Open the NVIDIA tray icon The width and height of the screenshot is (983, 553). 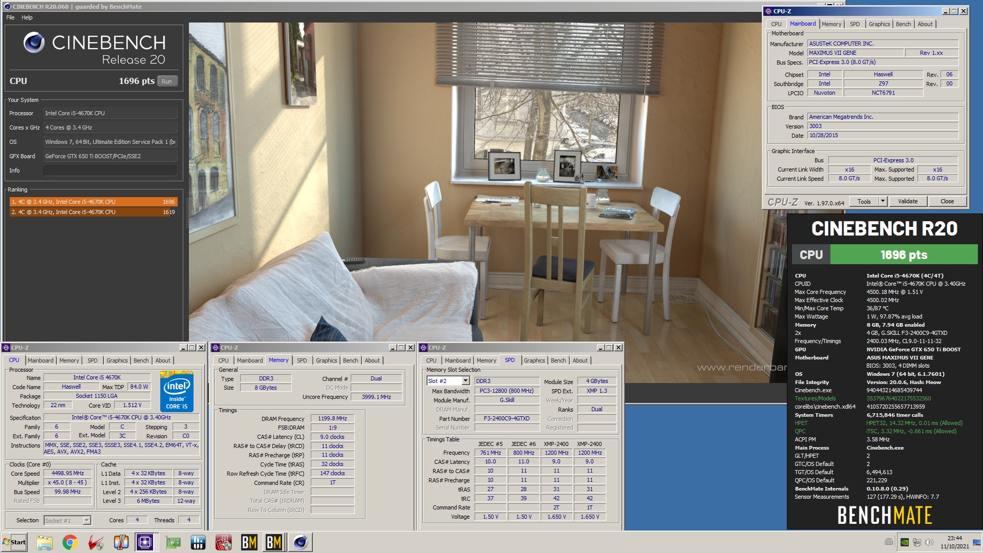point(905,542)
